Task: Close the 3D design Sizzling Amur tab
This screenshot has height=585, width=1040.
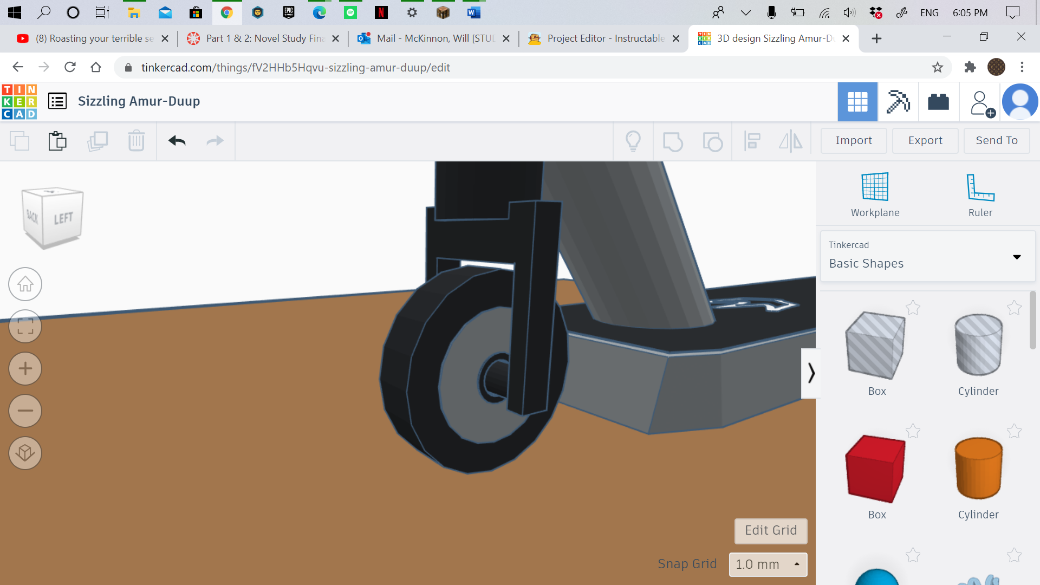Action: point(846,38)
